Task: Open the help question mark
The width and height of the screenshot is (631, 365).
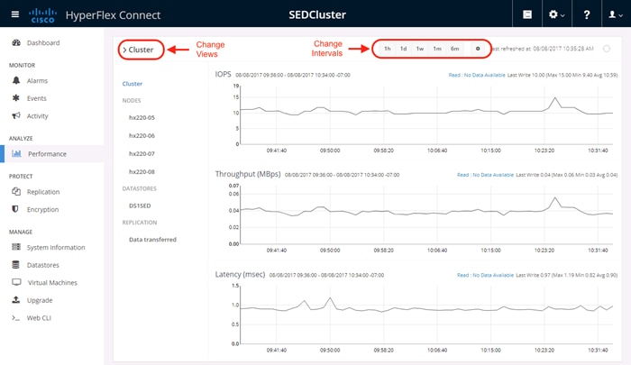Action: click(586, 15)
